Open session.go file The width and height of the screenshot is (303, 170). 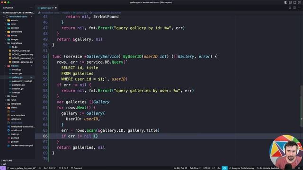tap(18, 89)
